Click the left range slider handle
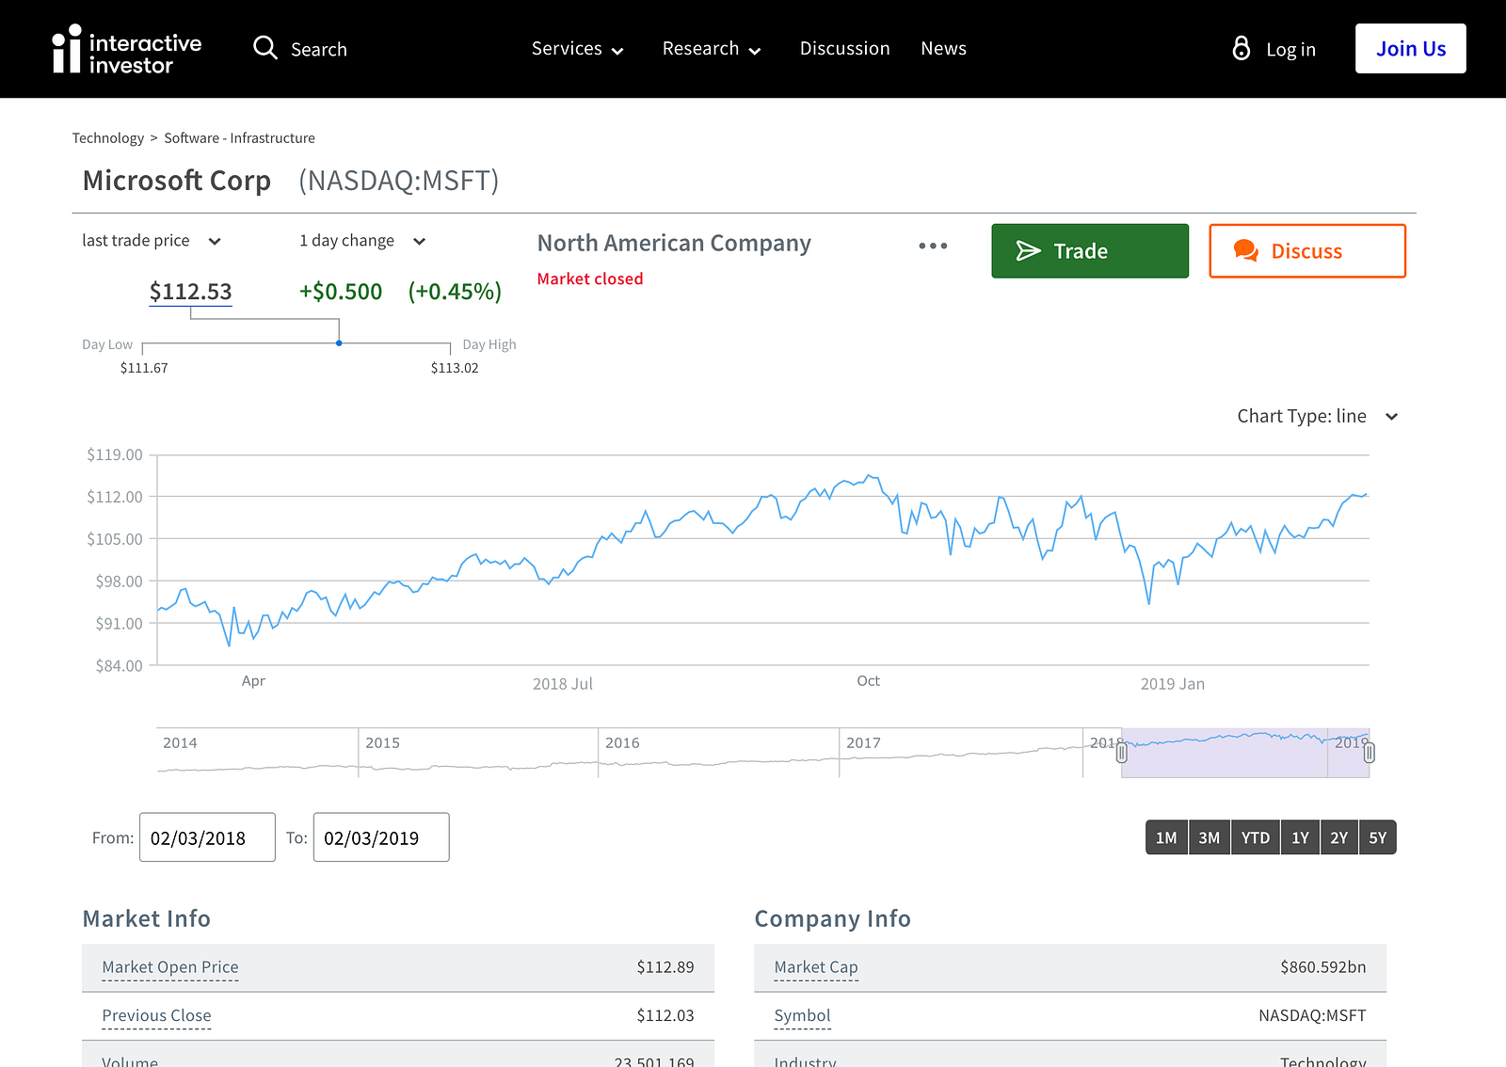Viewport: 1506px width, 1067px height. (1121, 753)
